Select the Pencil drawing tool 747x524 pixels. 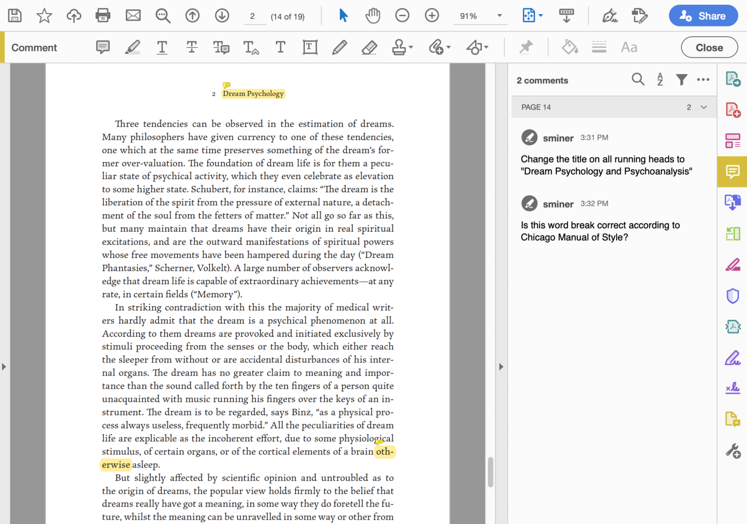pyautogui.click(x=339, y=47)
